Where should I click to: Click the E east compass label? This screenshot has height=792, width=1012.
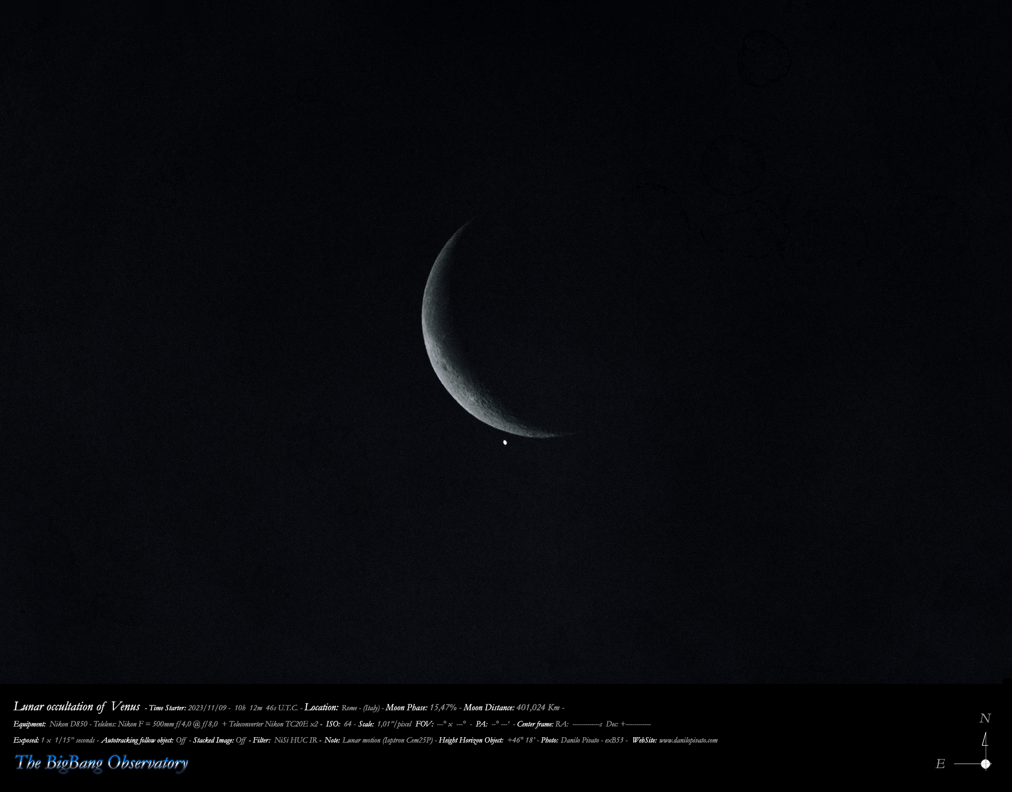tap(940, 764)
